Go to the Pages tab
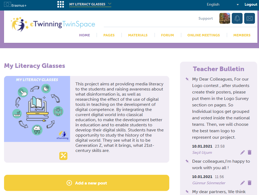 109,35
